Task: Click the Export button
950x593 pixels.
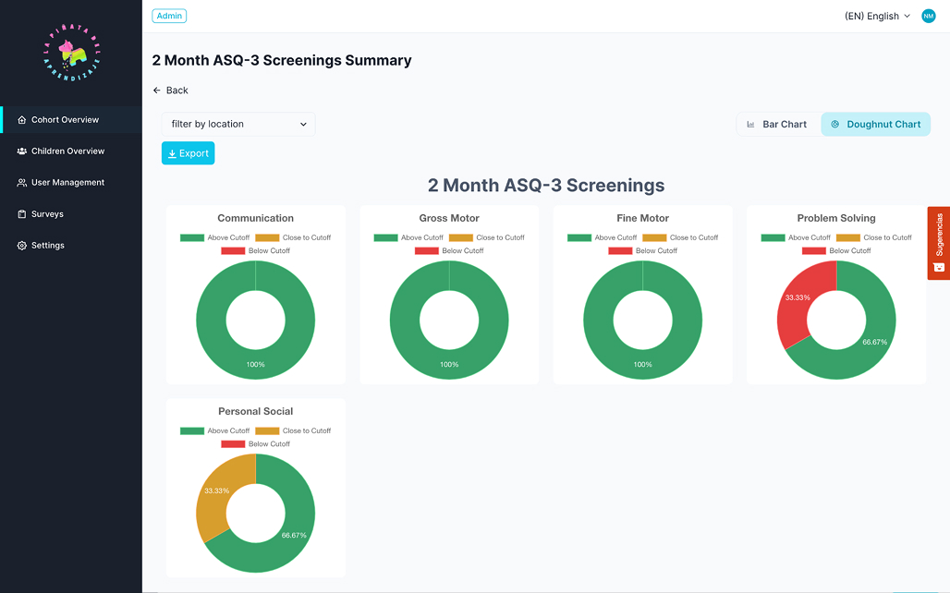Action: point(188,153)
